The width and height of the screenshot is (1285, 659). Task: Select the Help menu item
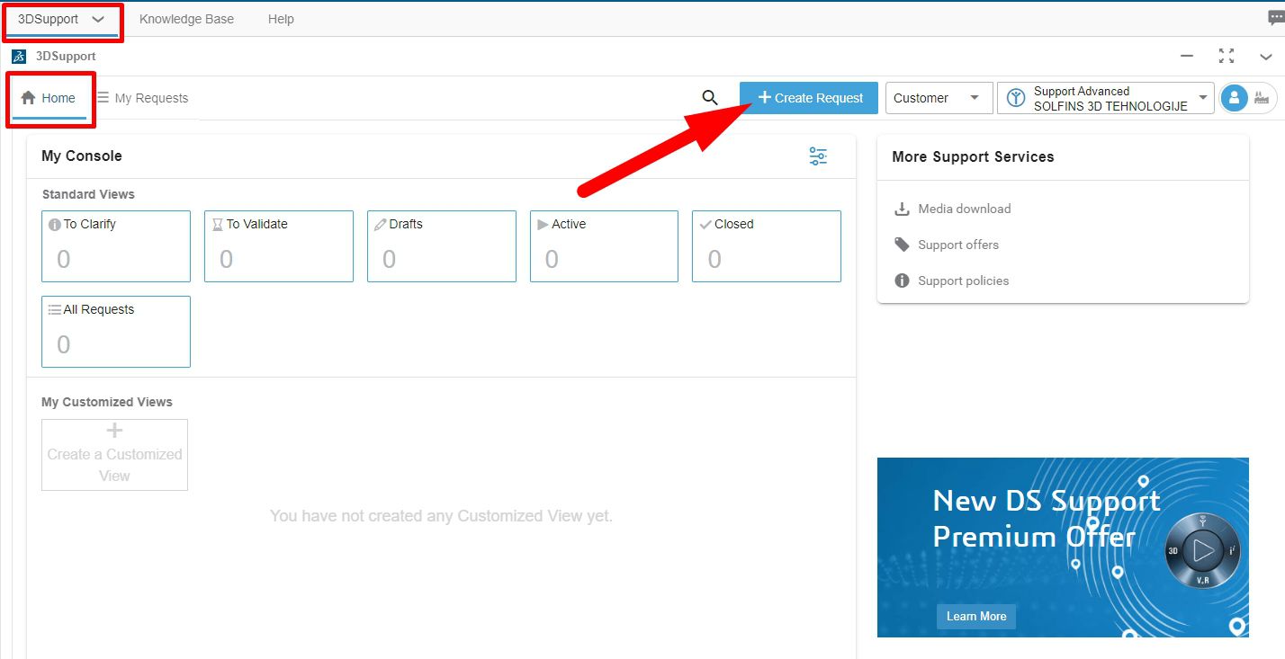280,18
